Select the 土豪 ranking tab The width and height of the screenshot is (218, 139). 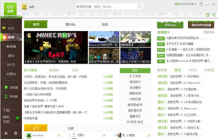(x=70, y=128)
